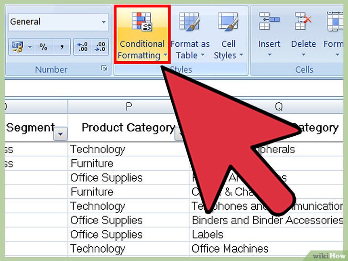Select the first Technology cell in column P
This screenshot has height=261, width=348.
click(x=129, y=149)
